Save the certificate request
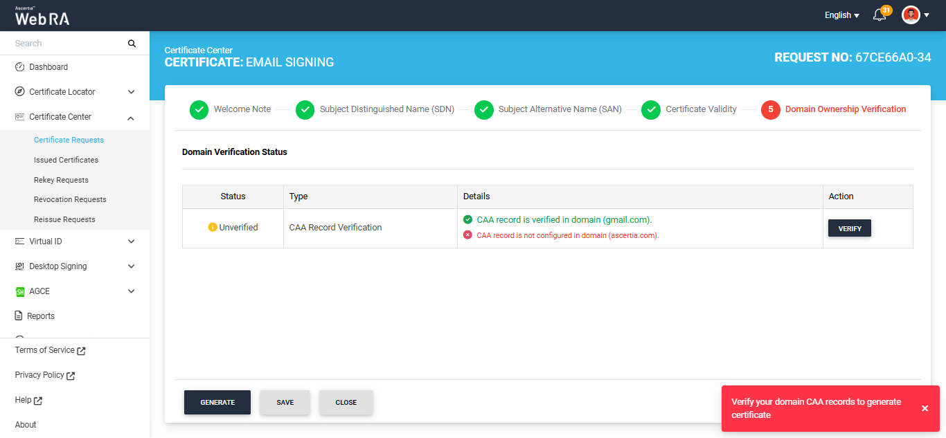The height and width of the screenshot is (438, 946). tap(285, 403)
